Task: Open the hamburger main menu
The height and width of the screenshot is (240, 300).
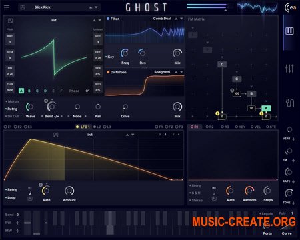Action: (7, 7)
